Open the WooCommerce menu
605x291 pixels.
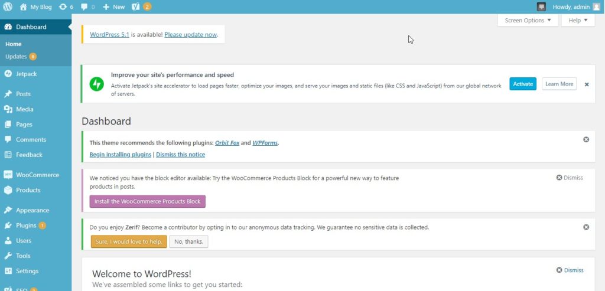[x=37, y=175]
